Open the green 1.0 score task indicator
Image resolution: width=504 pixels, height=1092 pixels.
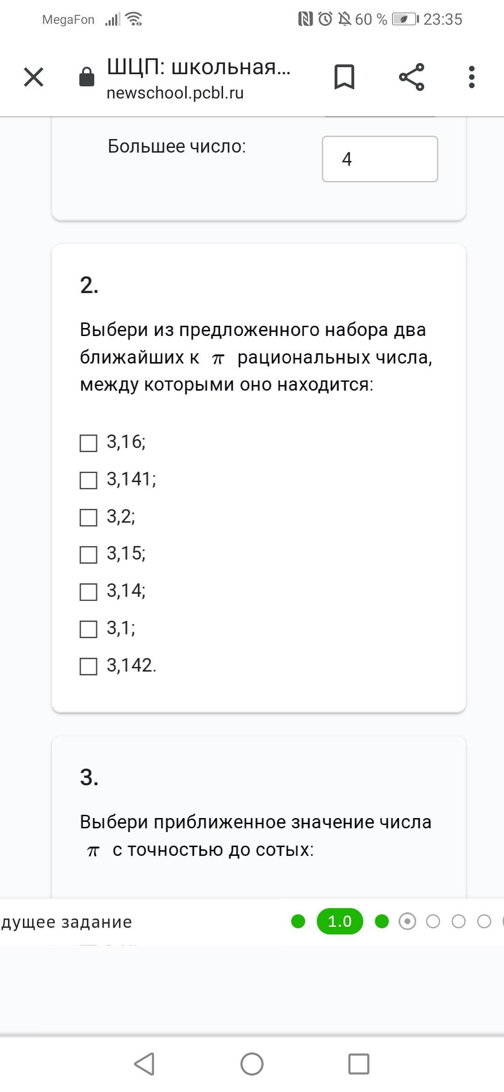[340, 921]
